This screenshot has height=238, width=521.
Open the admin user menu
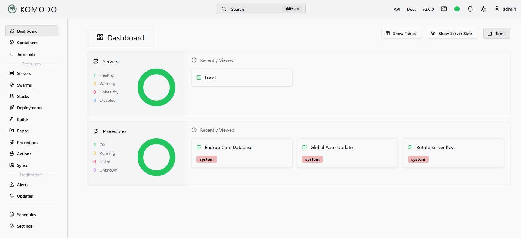505,9
